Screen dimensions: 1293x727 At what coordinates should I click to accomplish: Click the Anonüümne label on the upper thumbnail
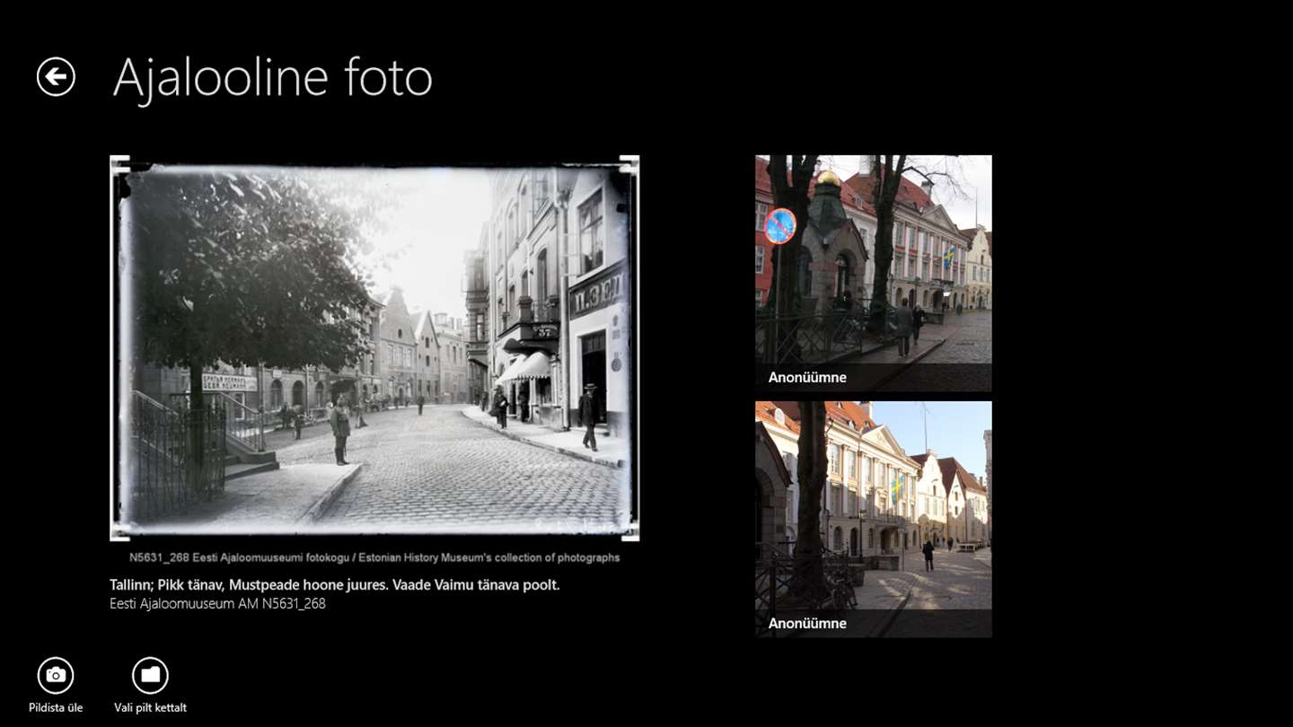pyautogui.click(x=807, y=378)
